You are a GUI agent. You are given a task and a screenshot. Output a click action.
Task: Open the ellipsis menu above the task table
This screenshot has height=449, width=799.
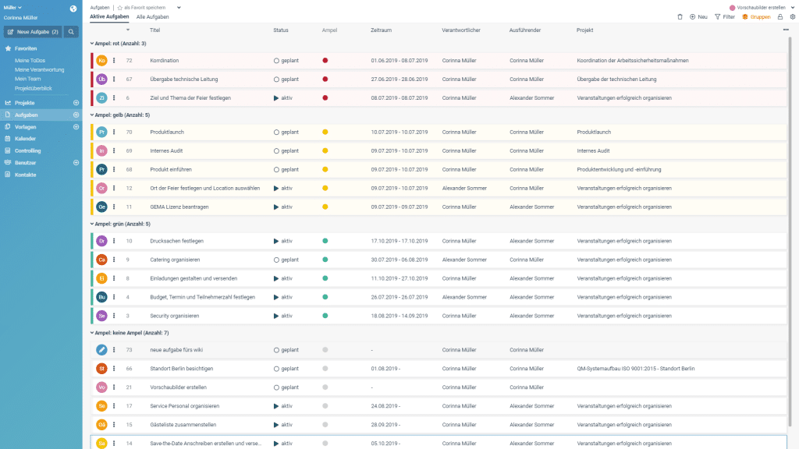(x=785, y=28)
